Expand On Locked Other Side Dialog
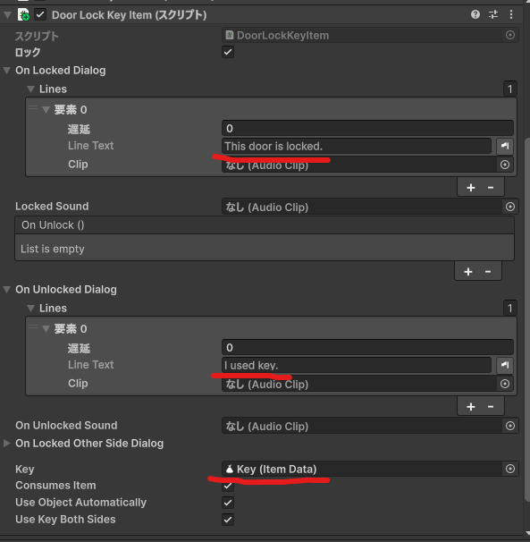This screenshot has width=530, height=542. point(7,443)
